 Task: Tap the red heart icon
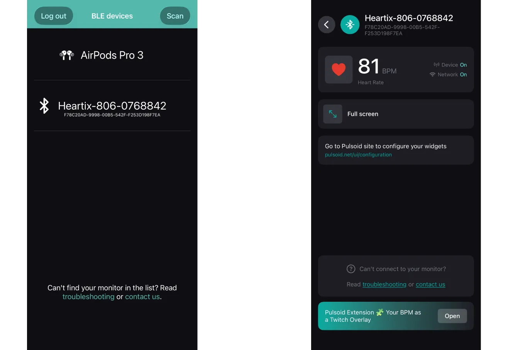[339, 70]
